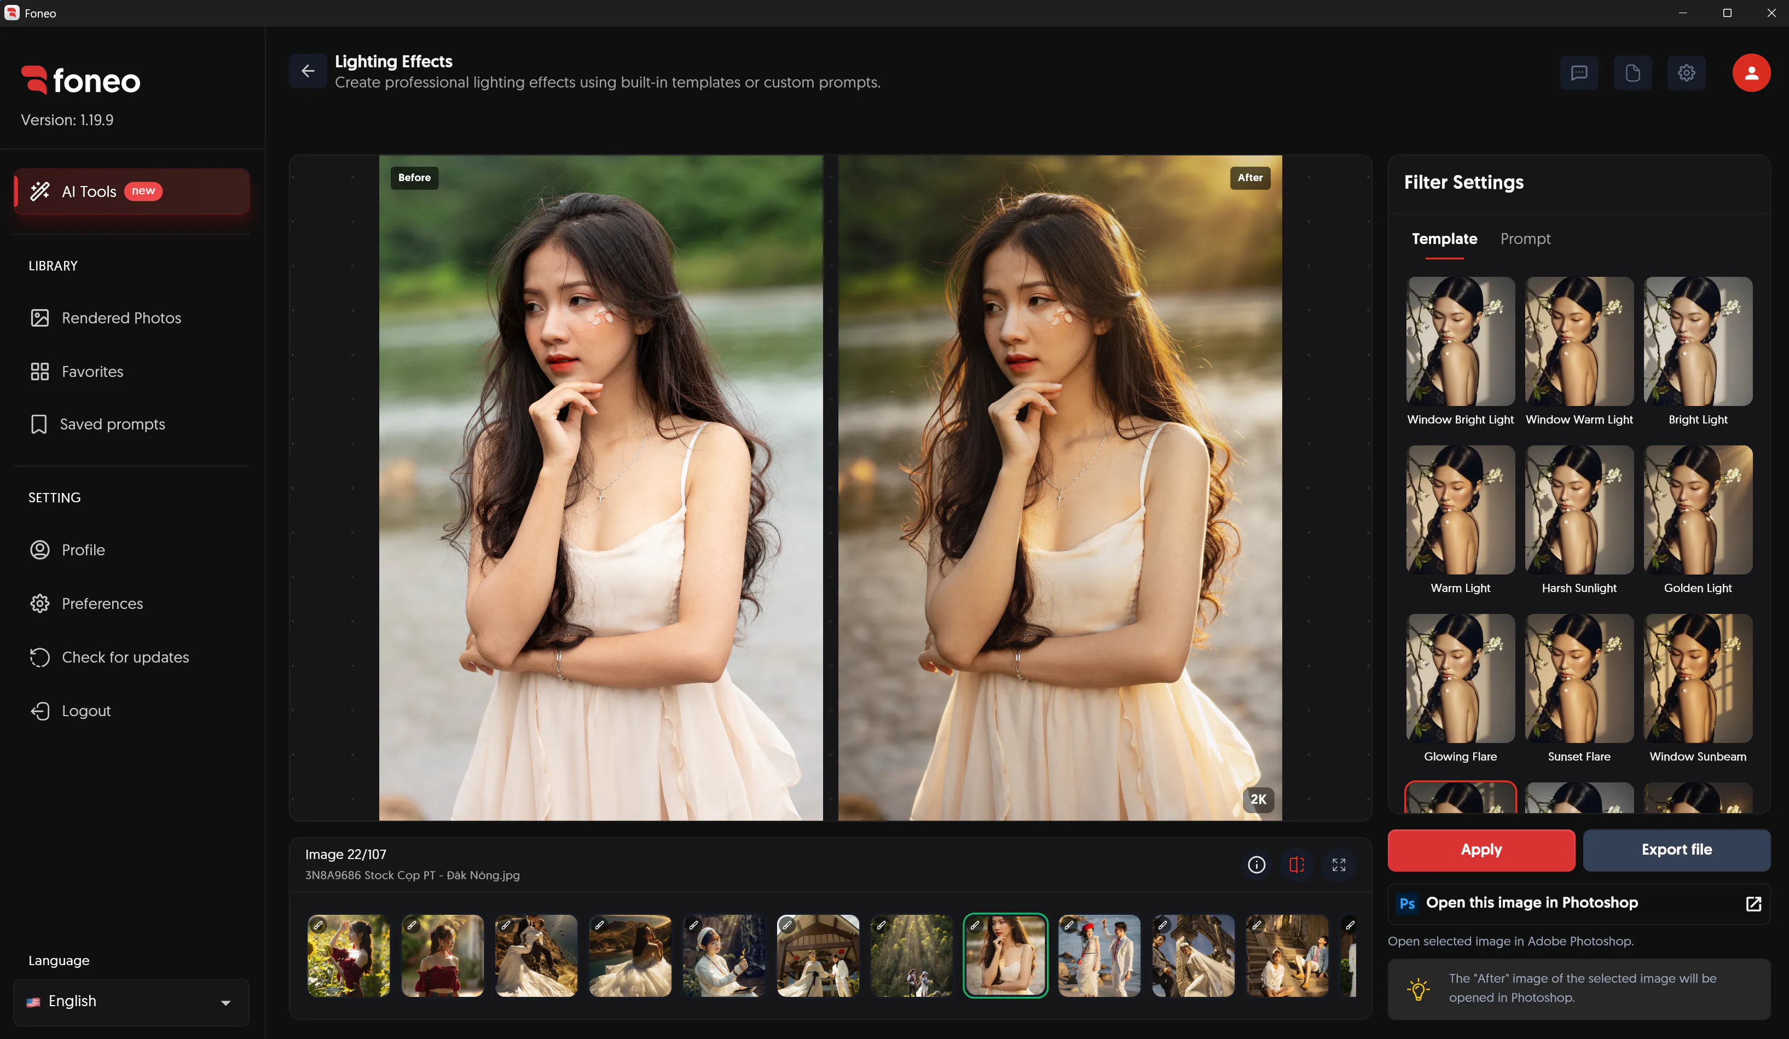Click the 2K resolution badge
Viewport: 1789px width, 1039px height.
point(1258,799)
